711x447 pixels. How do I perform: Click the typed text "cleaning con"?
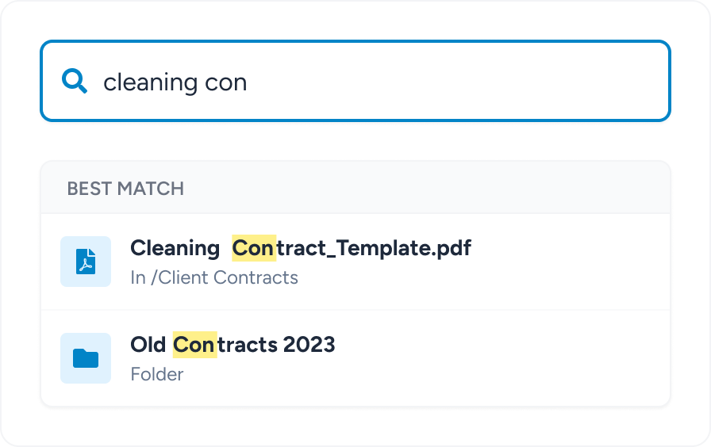click(175, 82)
